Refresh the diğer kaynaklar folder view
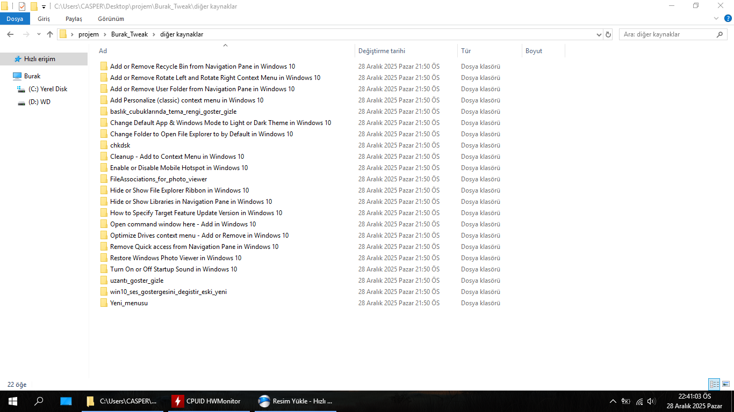Image resolution: width=734 pixels, height=412 pixels. (608, 34)
